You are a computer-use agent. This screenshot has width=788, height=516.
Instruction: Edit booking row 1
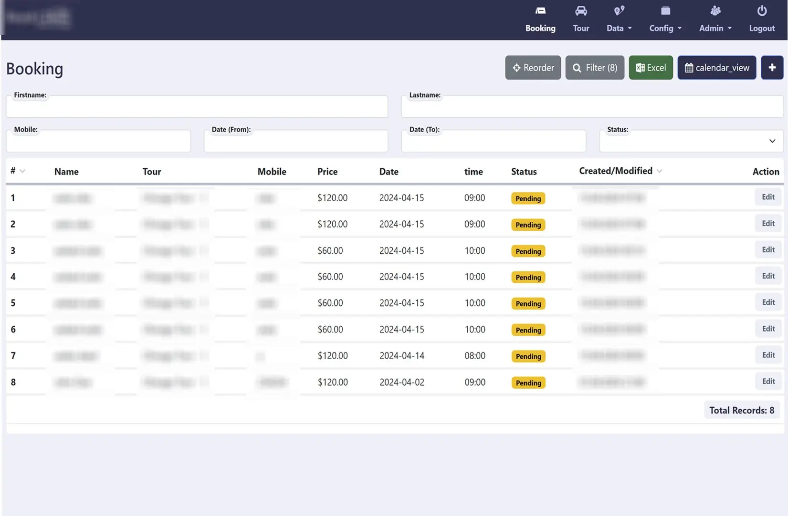(767, 197)
